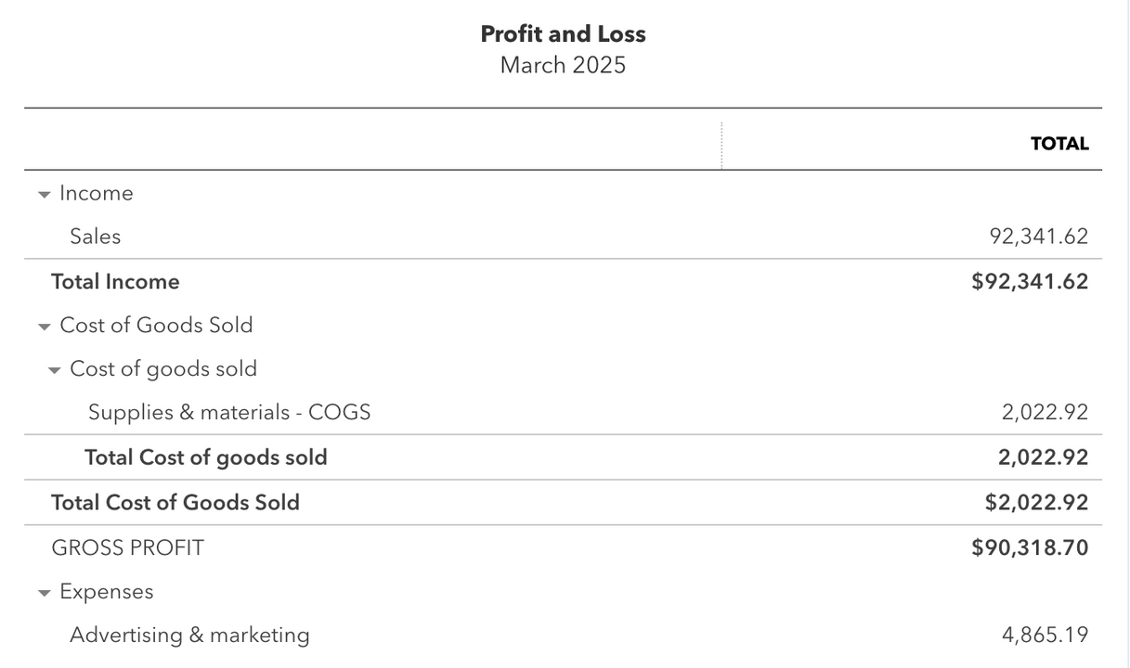Click the March 2025 date subtitle

pyautogui.click(x=563, y=65)
